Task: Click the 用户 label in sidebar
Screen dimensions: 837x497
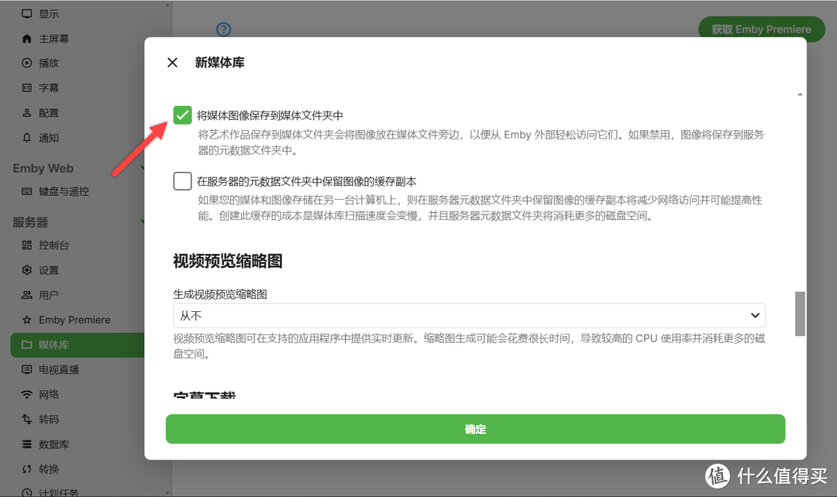Action: tap(49, 295)
